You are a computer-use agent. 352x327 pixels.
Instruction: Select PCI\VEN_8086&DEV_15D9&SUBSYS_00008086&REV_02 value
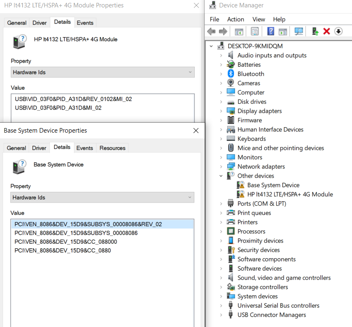click(x=102, y=224)
